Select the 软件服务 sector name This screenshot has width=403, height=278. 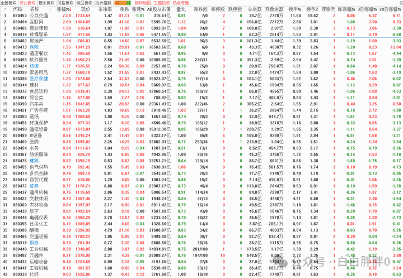tap(39, 60)
